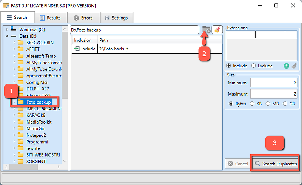
Task: Select the SORGENTI folder in tree
Action: (37, 161)
